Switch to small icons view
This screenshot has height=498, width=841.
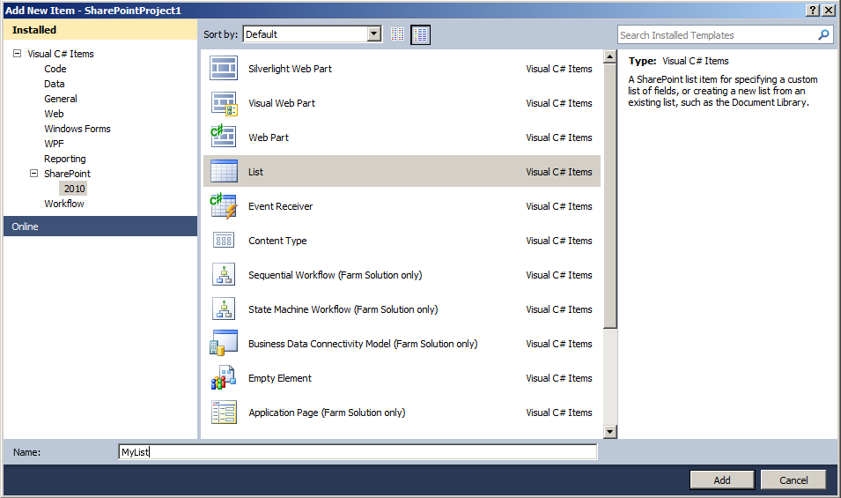click(397, 34)
